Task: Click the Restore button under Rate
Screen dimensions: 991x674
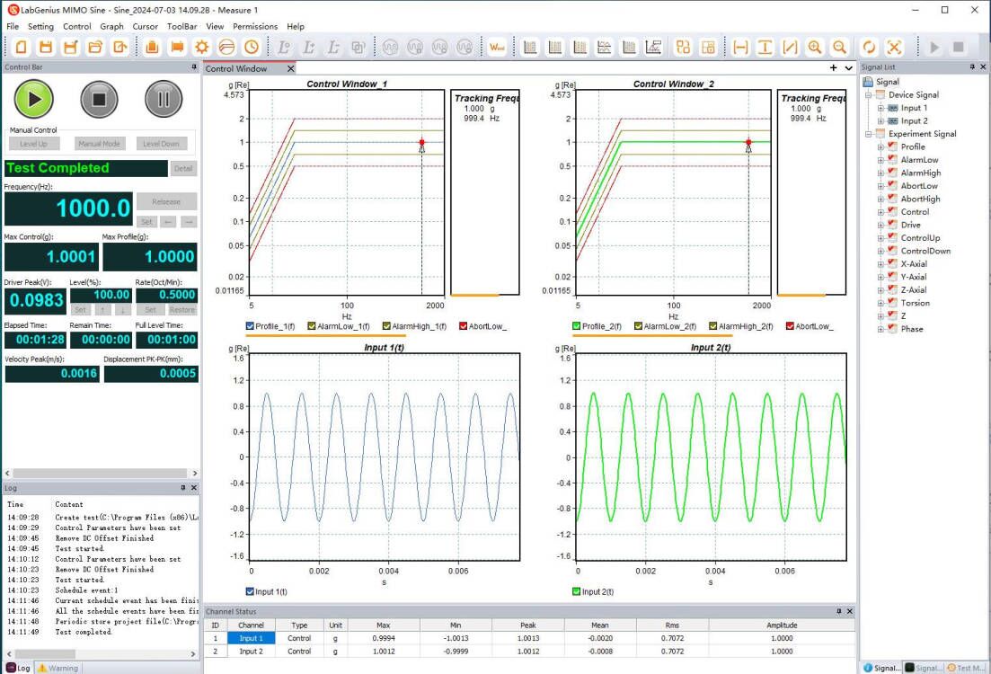Action: (x=182, y=310)
